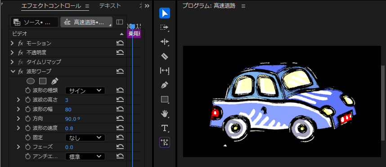Viewport: 386px width, 167px height.
Task: Reset 固定 parameter
Action: point(120,137)
